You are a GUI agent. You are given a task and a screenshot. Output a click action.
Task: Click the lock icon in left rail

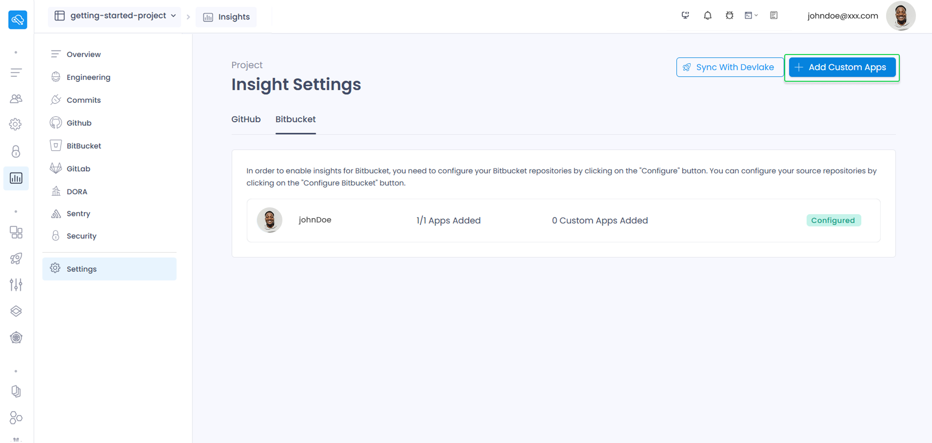pos(16,151)
